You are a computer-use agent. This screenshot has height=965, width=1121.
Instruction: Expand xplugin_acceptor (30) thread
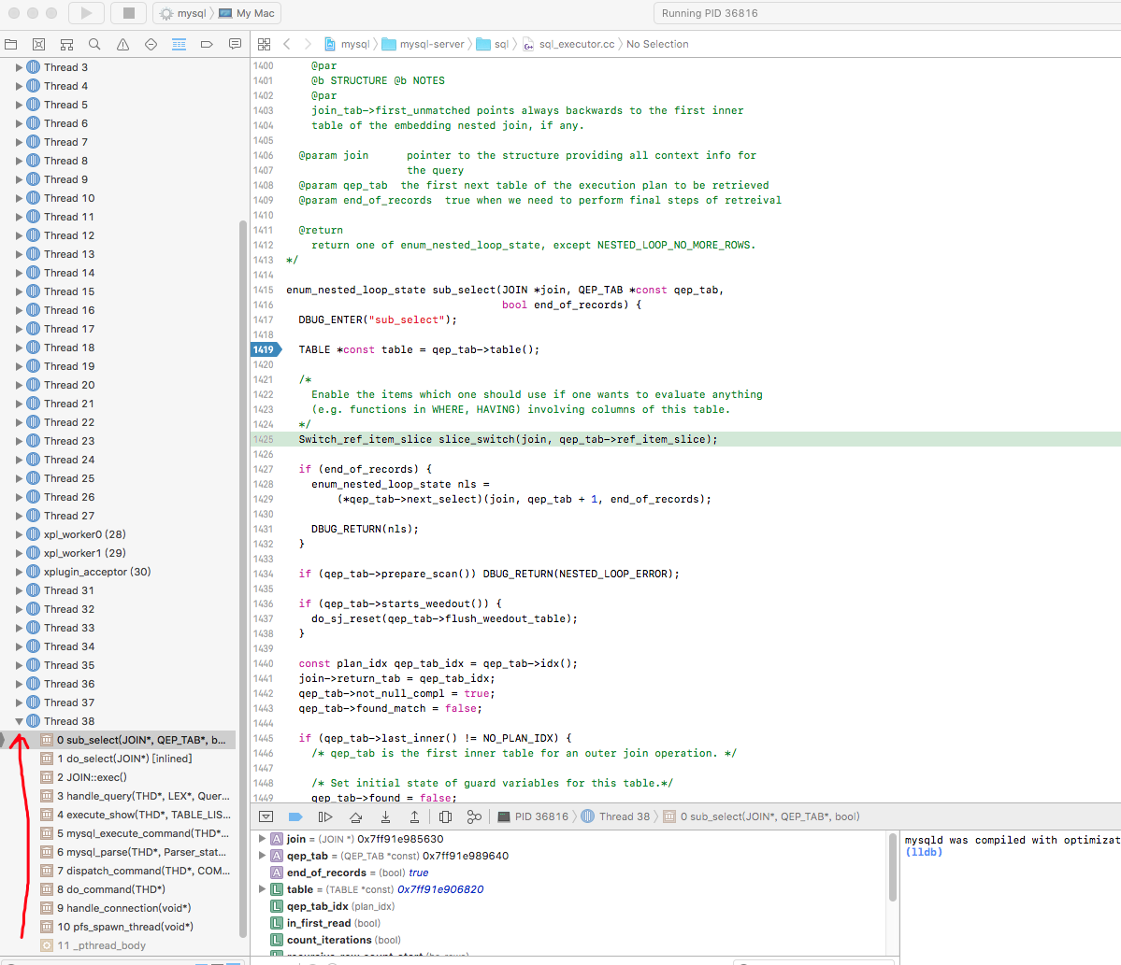pos(20,572)
